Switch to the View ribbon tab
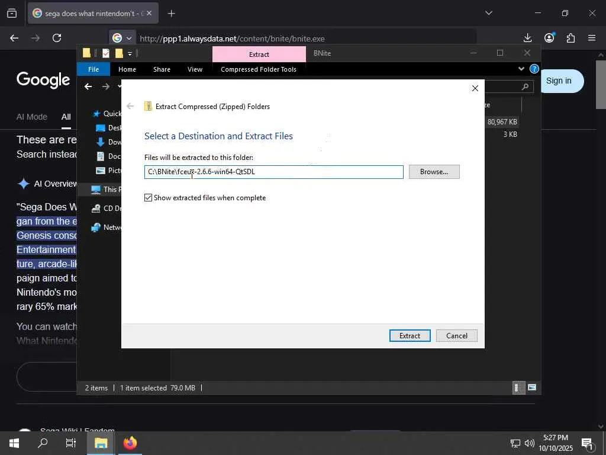 click(x=195, y=69)
